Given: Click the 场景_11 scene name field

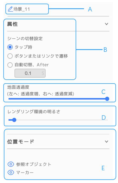Looking at the screenshot, I should point(27,9).
